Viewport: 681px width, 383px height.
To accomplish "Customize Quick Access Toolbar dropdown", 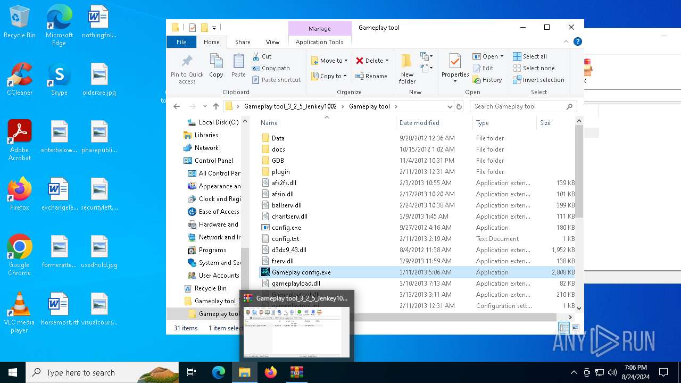I will (x=214, y=28).
